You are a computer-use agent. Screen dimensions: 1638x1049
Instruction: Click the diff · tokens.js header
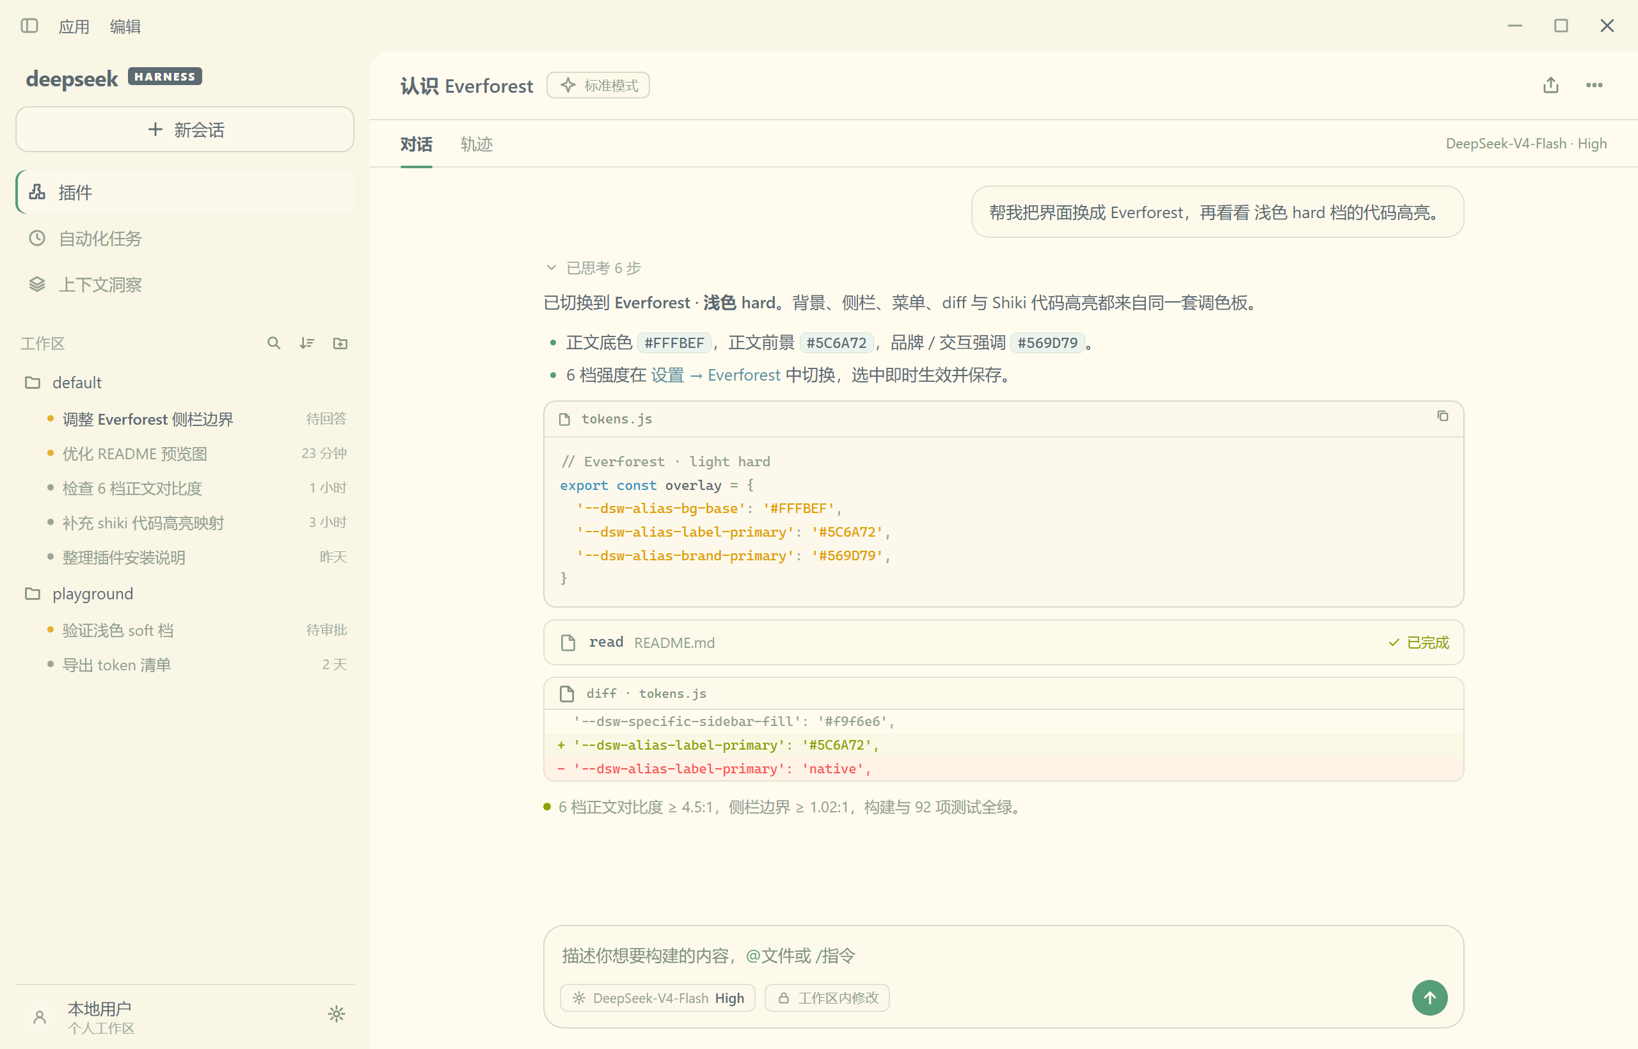[x=1004, y=693]
